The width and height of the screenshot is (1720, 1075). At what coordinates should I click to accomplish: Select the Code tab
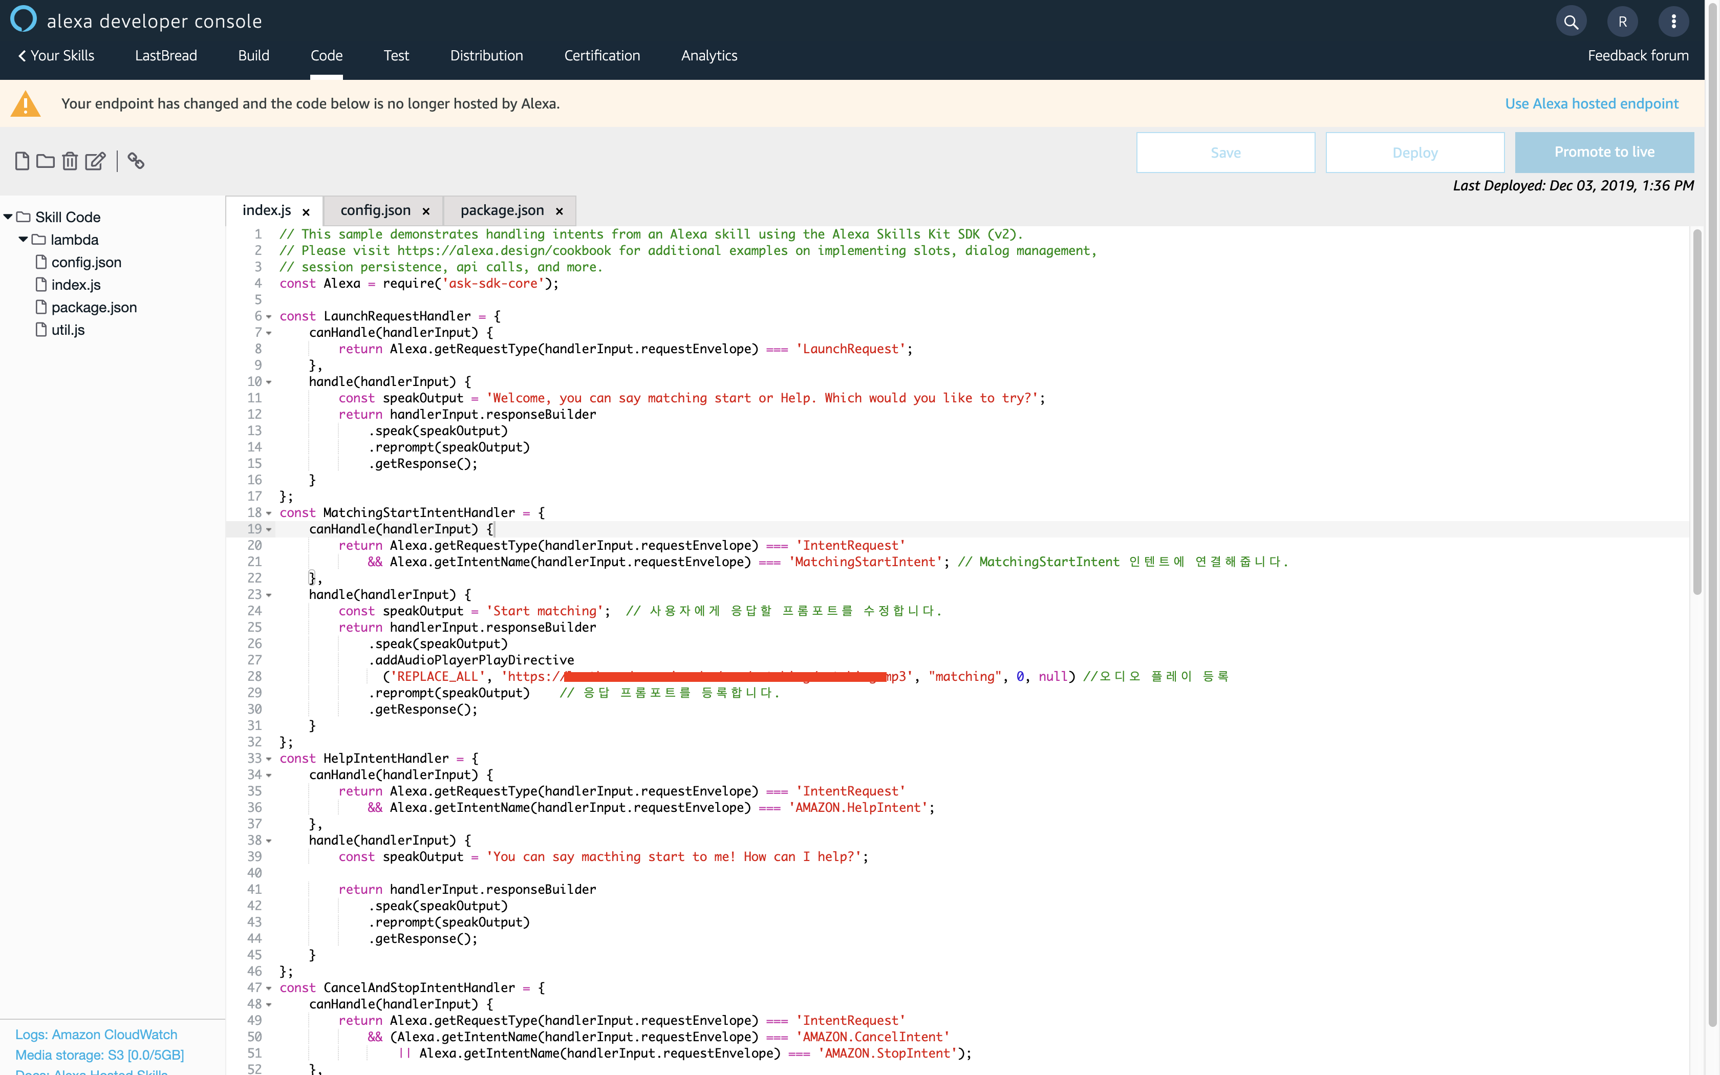[326, 55]
